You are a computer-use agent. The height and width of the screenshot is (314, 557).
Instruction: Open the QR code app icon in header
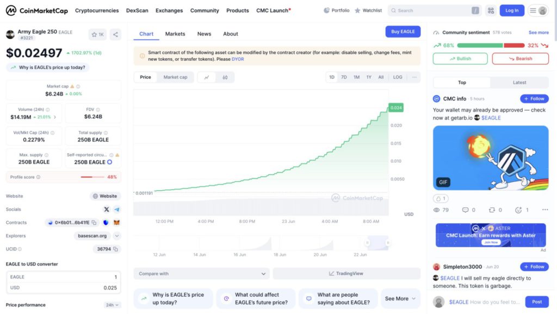click(491, 10)
